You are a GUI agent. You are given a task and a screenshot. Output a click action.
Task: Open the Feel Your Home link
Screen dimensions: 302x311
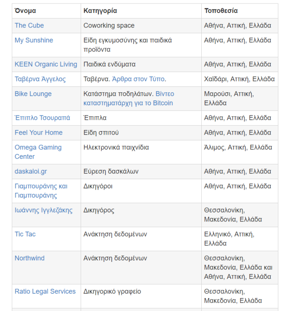(x=39, y=133)
